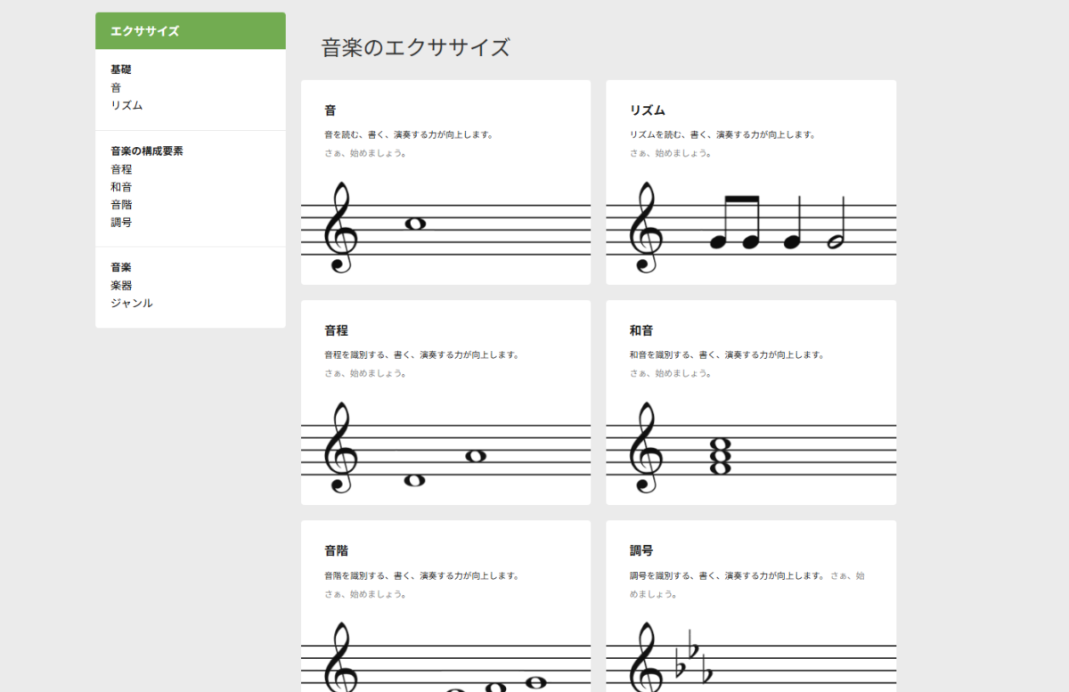The width and height of the screenshot is (1069, 692).
Task: Click the single whole note staff image
Action: (x=445, y=227)
